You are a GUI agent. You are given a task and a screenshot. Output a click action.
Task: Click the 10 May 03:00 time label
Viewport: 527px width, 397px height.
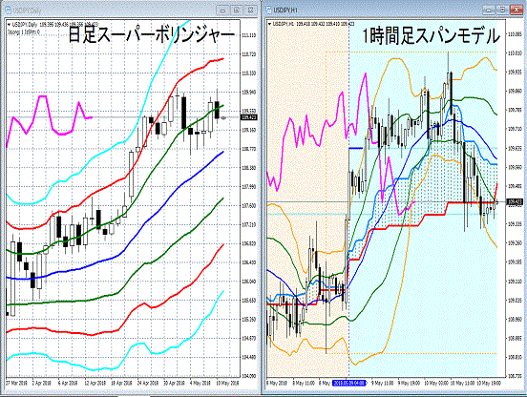click(x=436, y=383)
